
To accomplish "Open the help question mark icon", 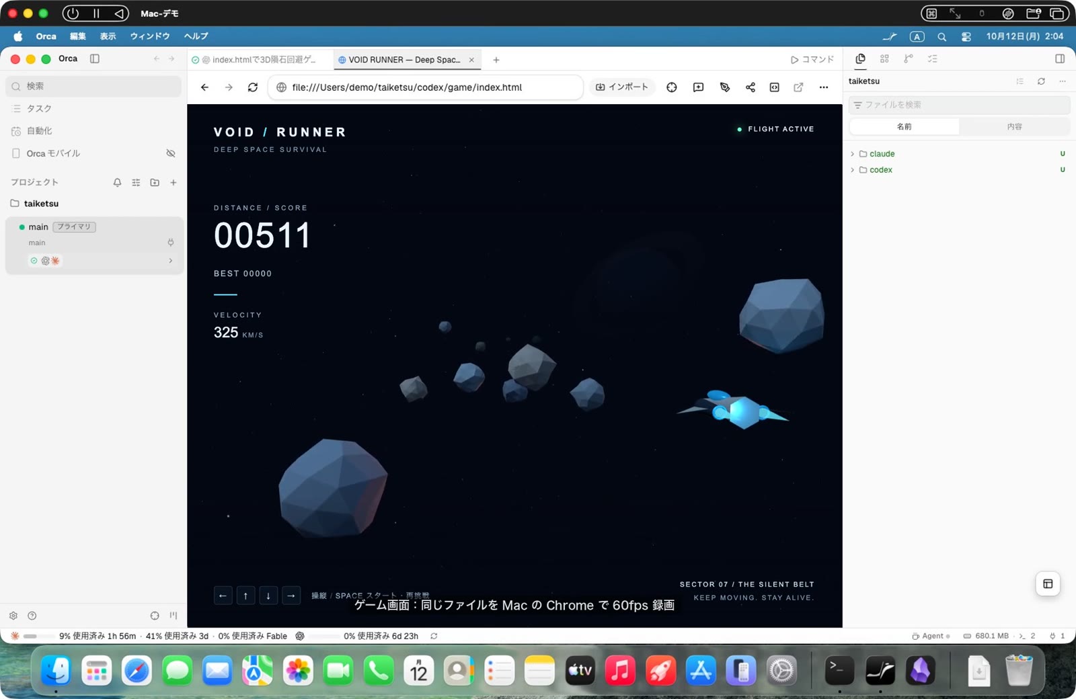I will pos(32,616).
